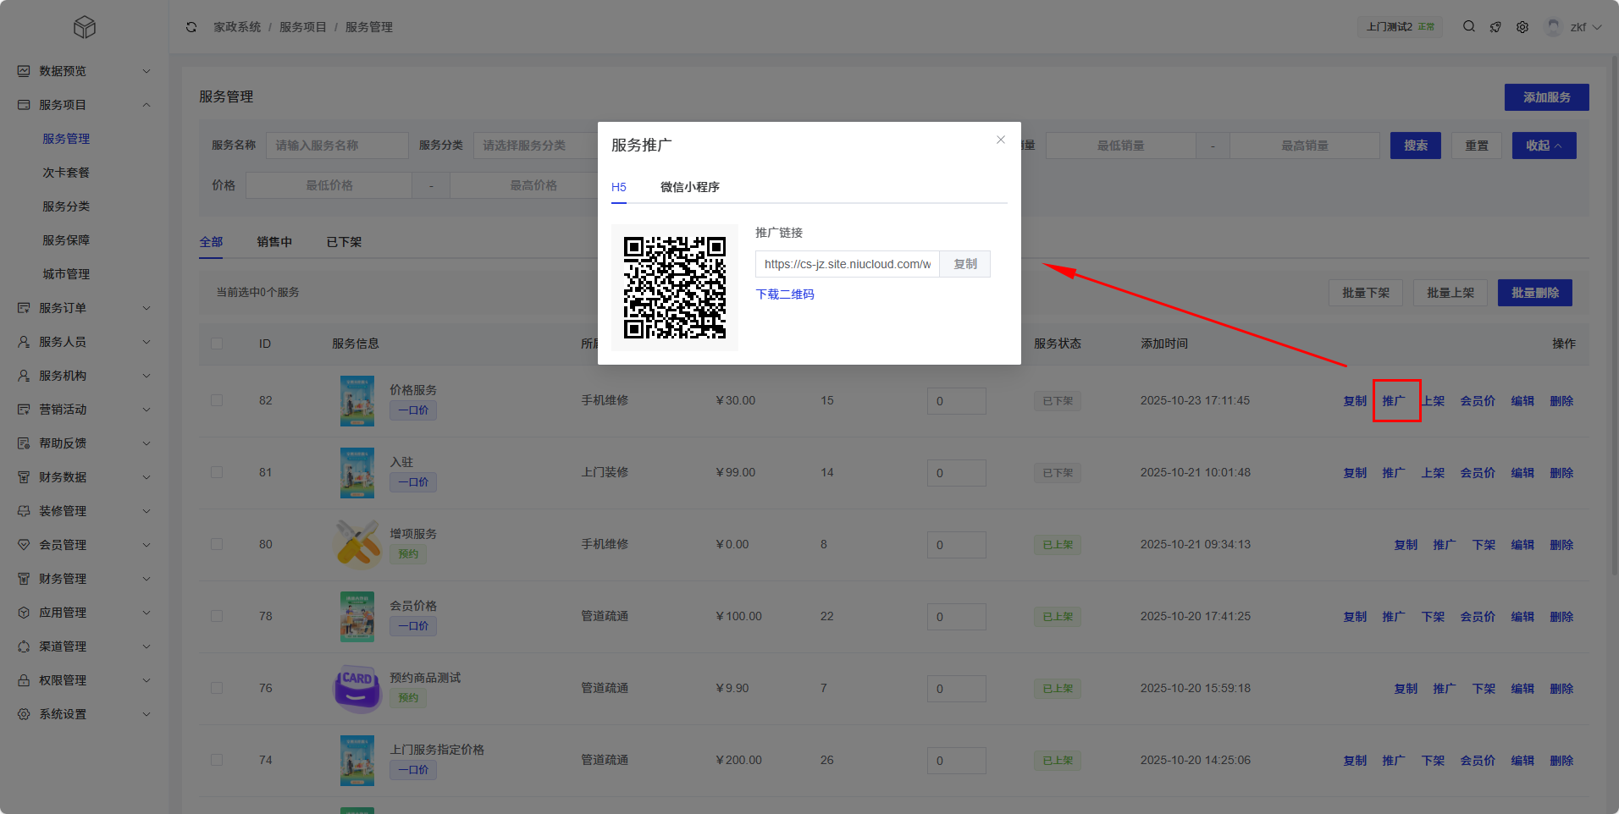Click the 下载二维码 link
The image size is (1619, 814).
(x=785, y=294)
